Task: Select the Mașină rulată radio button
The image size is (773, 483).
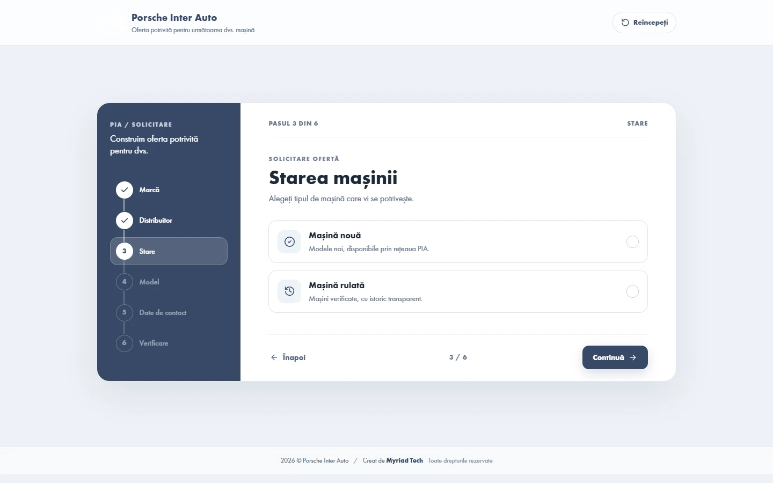Action: (x=632, y=291)
